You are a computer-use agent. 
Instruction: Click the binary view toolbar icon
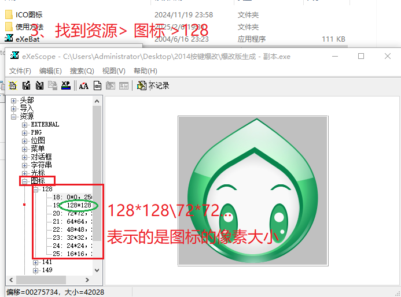pyautogui.click(x=98, y=86)
